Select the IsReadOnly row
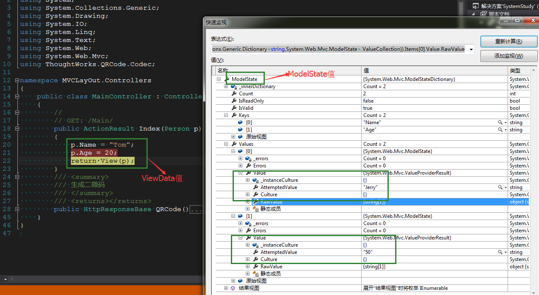The height and width of the screenshot is (295, 539). point(373,101)
